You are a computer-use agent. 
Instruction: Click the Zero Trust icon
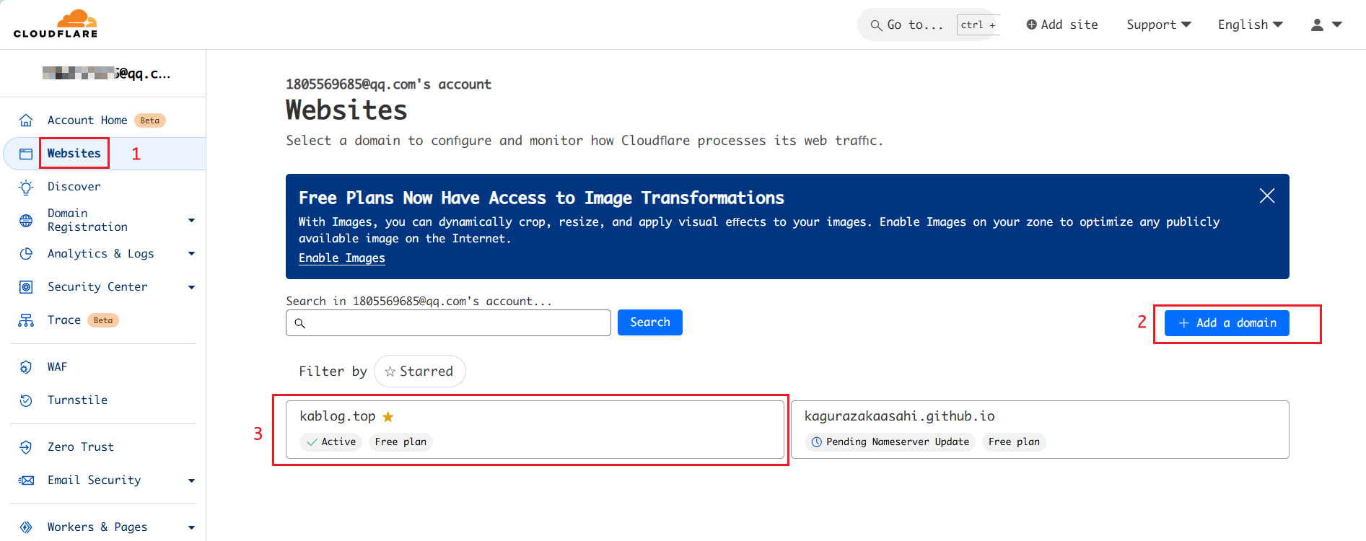click(x=26, y=447)
